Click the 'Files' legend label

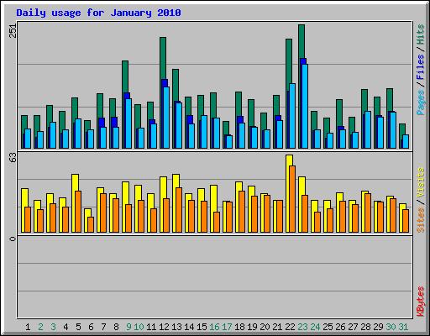pyautogui.click(x=421, y=67)
